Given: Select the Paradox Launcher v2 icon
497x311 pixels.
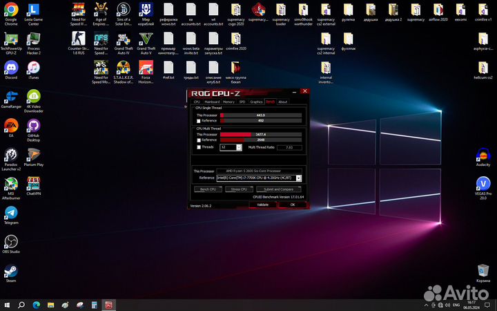Looking at the screenshot, I should tap(11, 160).
